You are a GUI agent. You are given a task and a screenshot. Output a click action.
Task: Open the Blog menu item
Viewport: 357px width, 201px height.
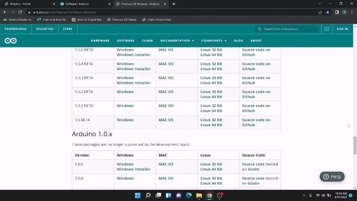click(x=238, y=41)
